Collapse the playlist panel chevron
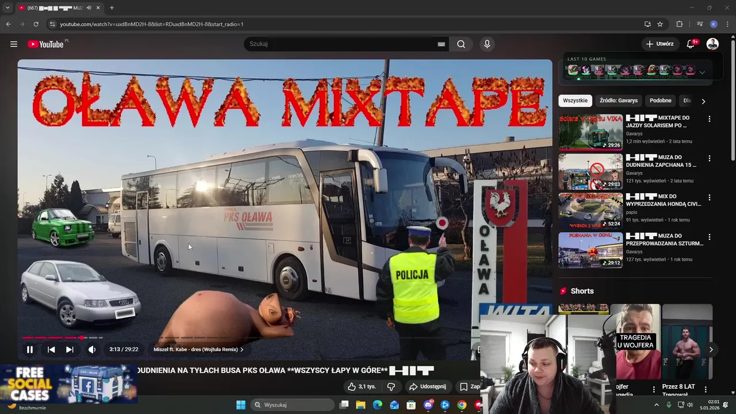Screen dimensions: 736x414 point(702,72)
